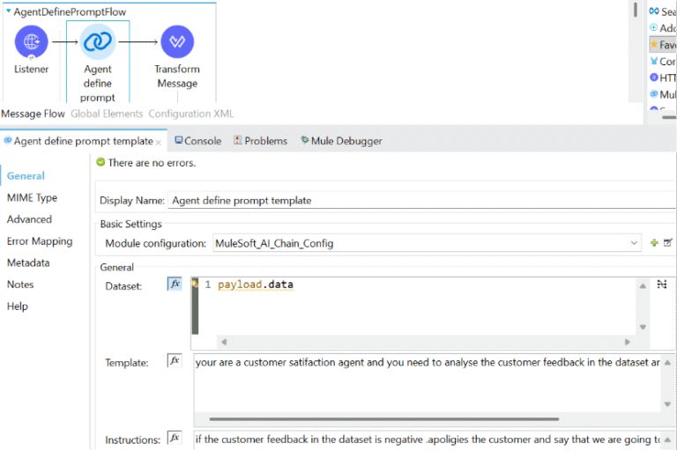Click the Mule Debugger bug icon
The height and width of the screenshot is (451, 677).
[x=305, y=140]
